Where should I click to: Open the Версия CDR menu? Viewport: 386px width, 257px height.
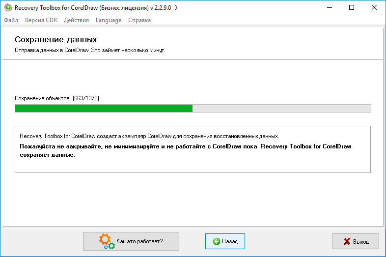tap(41, 20)
